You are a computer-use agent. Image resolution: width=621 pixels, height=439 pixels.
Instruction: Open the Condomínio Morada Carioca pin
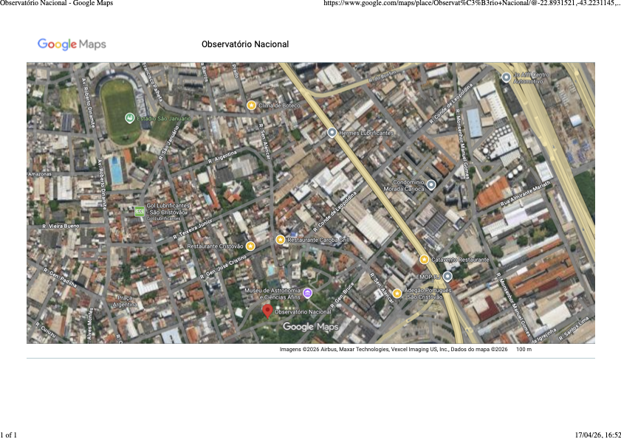pyautogui.click(x=431, y=184)
